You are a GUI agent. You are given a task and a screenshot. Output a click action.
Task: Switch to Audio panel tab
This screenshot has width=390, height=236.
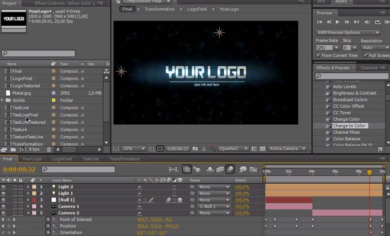click(341, 1)
